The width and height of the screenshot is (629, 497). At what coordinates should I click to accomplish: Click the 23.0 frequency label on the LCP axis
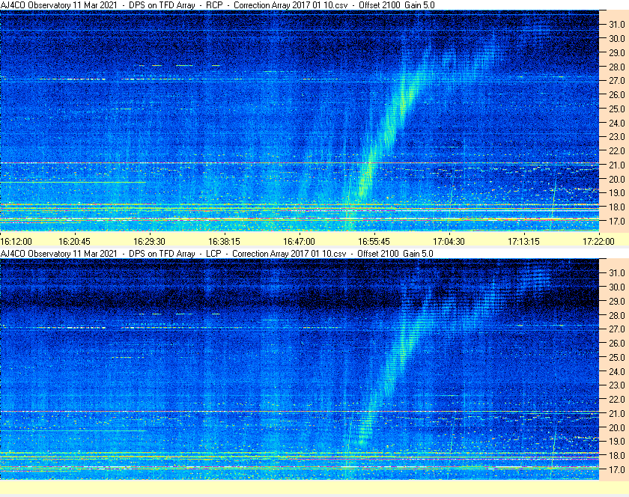[x=617, y=385]
